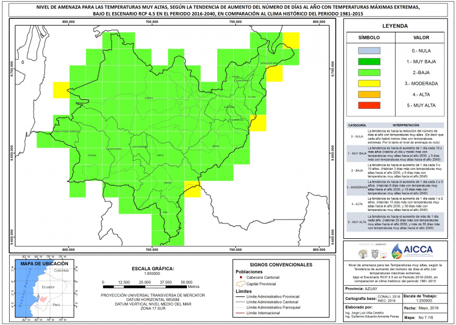Click the CUENCA label on the map

(149, 98)
